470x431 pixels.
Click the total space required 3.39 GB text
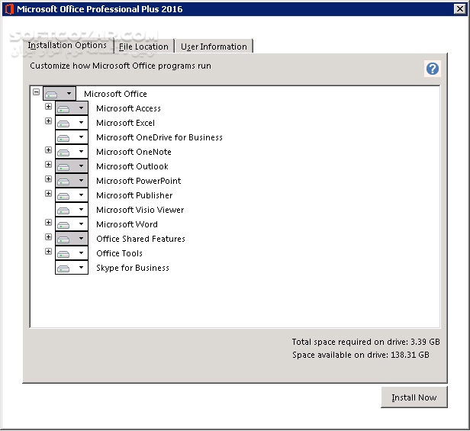point(365,342)
